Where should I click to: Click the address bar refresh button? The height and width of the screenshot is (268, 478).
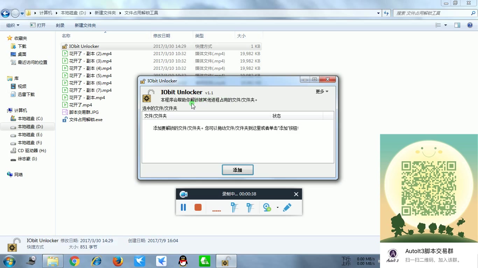[x=386, y=13]
